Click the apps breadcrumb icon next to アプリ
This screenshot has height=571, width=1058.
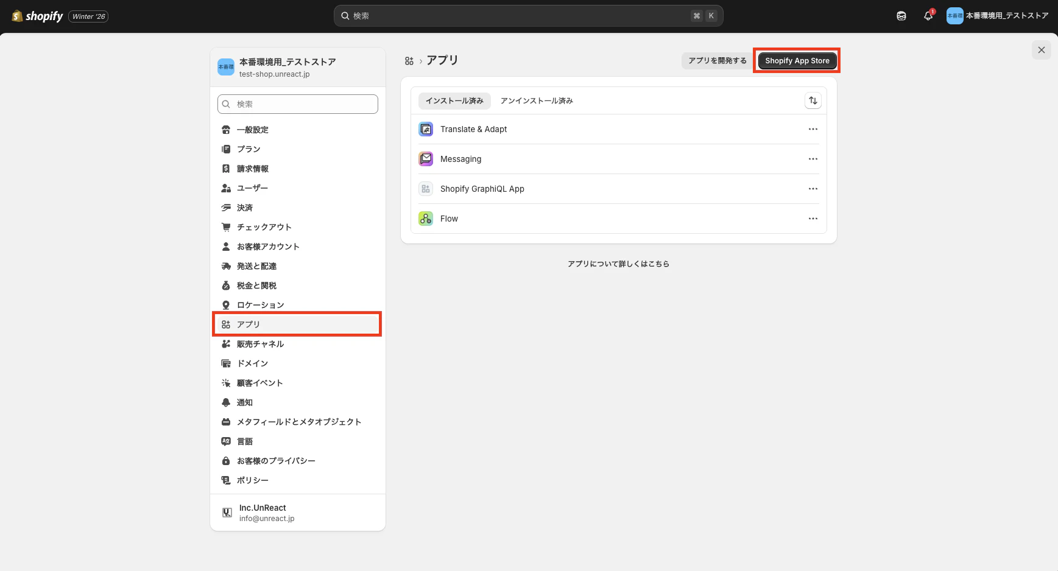410,60
